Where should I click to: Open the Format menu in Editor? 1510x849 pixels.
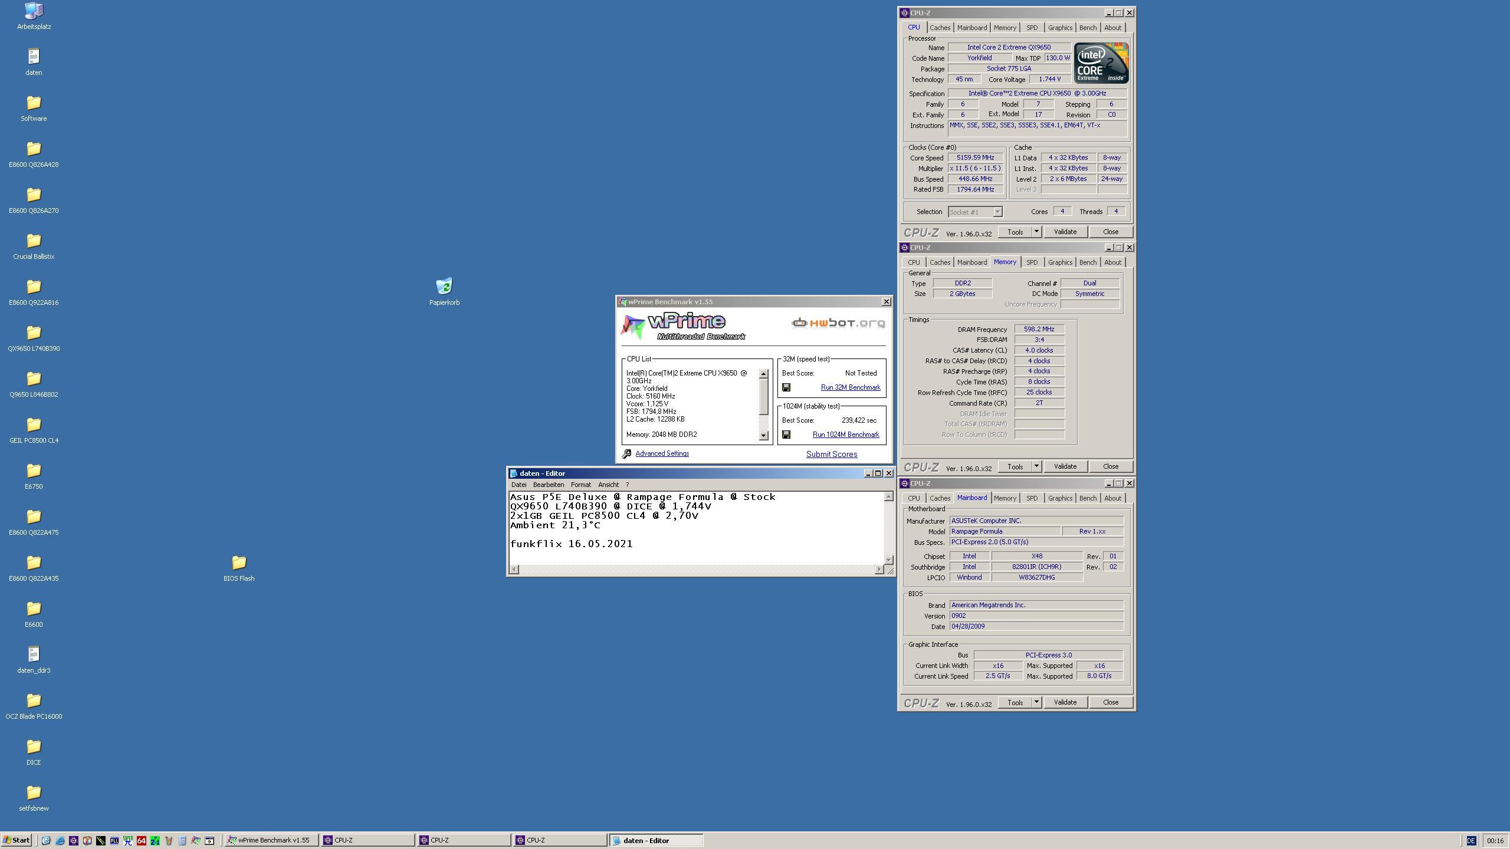pos(581,485)
